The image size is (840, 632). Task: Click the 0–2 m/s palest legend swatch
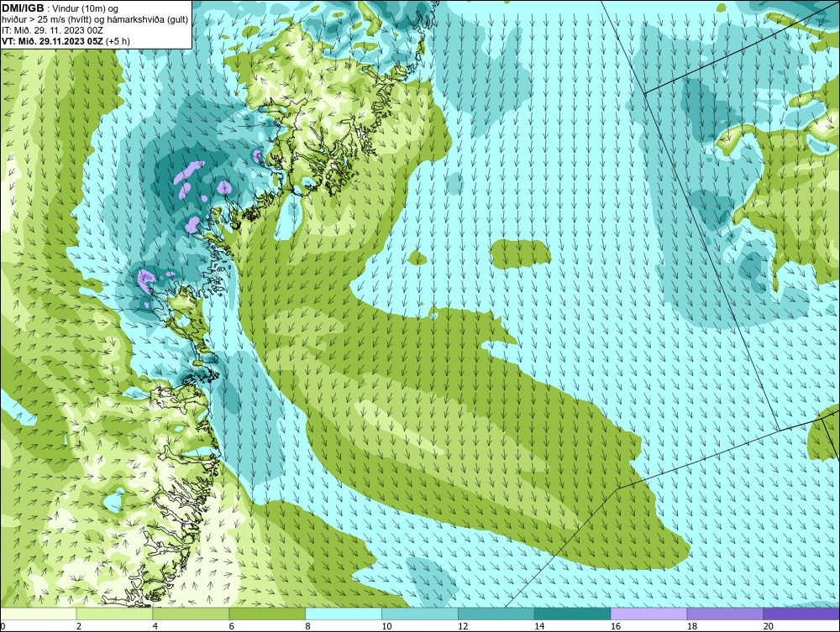[39, 614]
